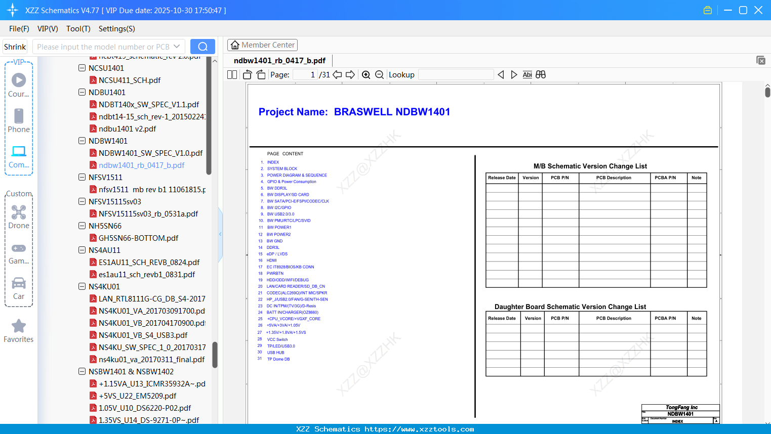Close the document tab panel icon
The width and height of the screenshot is (771, 434).
(761, 60)
